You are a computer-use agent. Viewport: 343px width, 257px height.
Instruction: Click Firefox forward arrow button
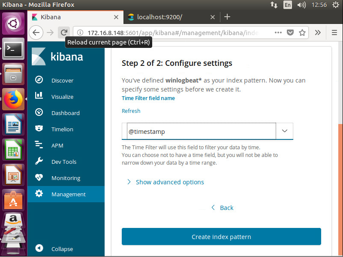[x=50, y=33]
